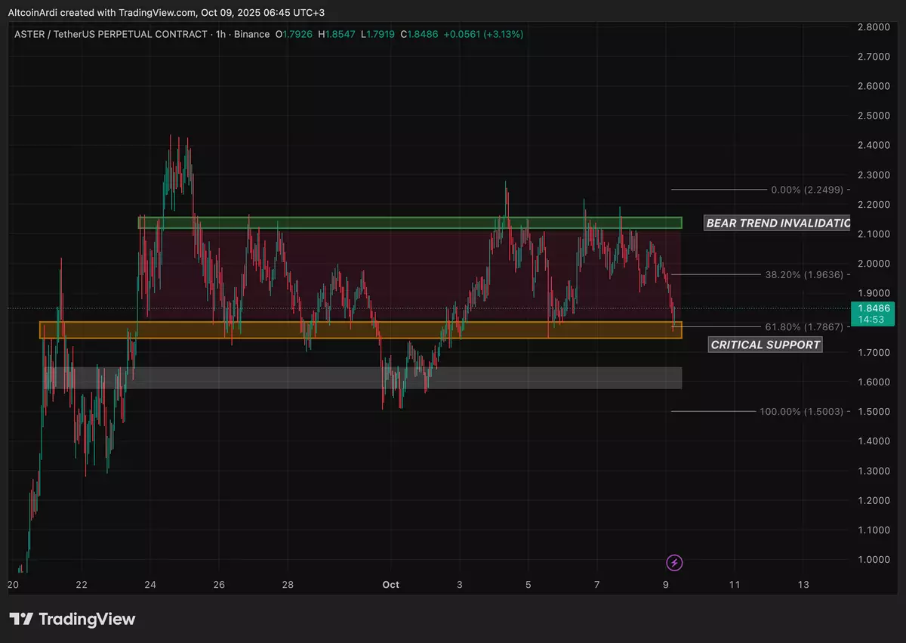Image resolution: width=906 pixels, height=643 pixels.
Task: Click the 100.00% (1.5003) Fibonacci level label
Action: 801,411
